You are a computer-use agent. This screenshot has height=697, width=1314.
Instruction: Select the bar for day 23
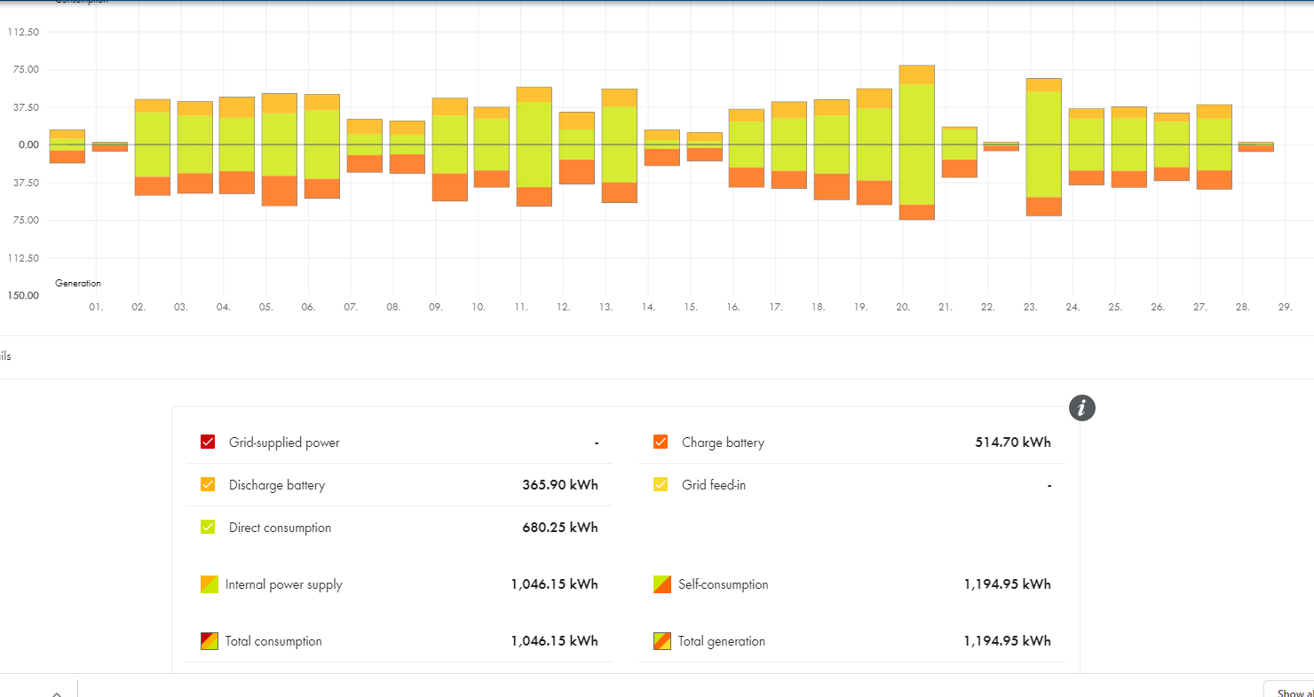[1044, 147]
